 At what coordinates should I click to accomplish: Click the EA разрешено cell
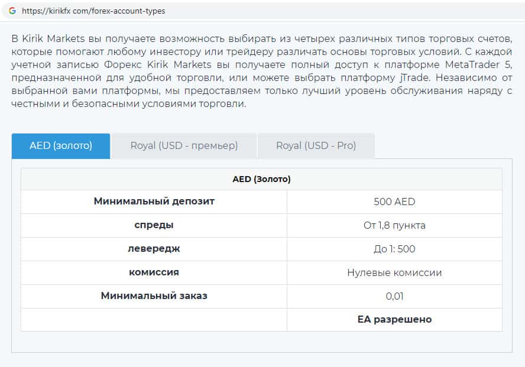click(394, 319)
